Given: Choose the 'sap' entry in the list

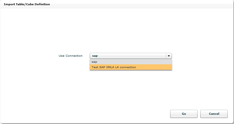Looking at the screenshot, I should pyautogui.click(x=131, y=62).
